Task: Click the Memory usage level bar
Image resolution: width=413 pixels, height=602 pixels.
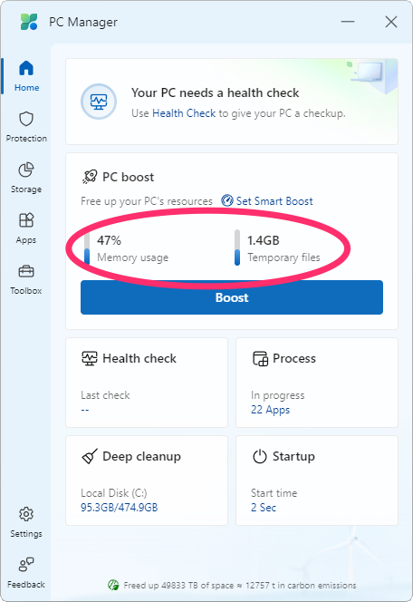Action: [87, 248]
